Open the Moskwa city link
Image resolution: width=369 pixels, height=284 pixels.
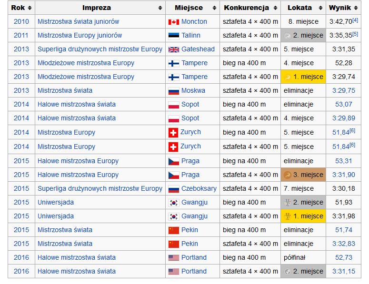point(193,90)
